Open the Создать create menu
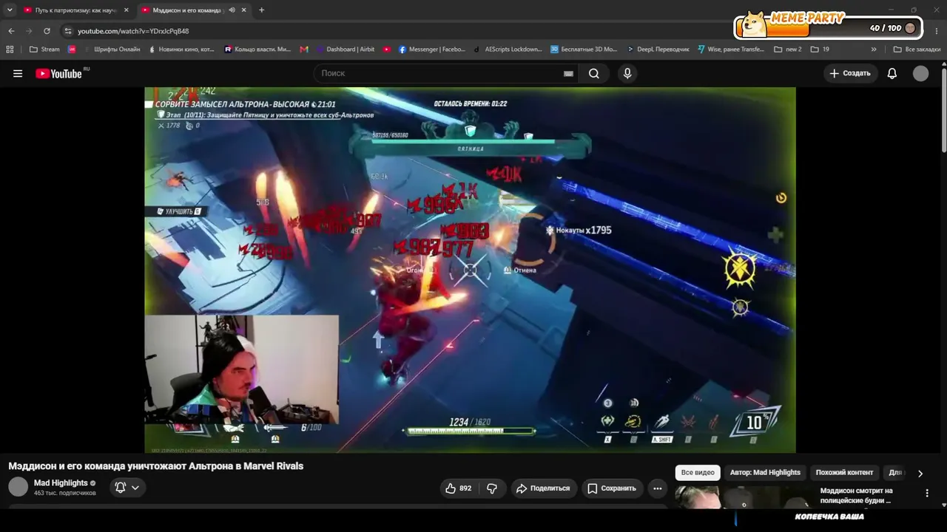The image size is (947, 532). coord(851,73)
